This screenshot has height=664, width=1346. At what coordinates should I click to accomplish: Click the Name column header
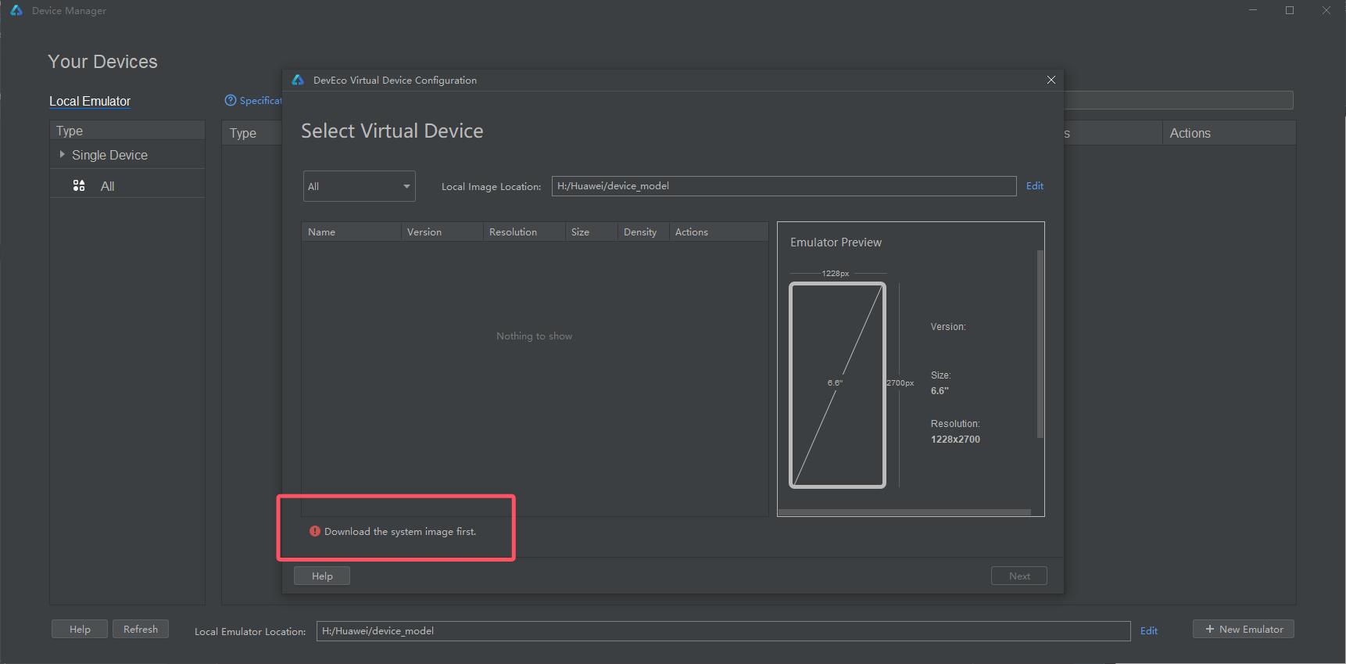click(x=351, y=232)
